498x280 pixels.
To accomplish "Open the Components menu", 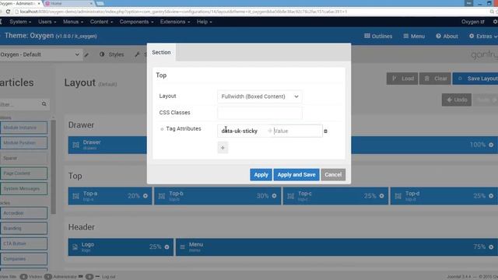I will (x=137, y=22).
